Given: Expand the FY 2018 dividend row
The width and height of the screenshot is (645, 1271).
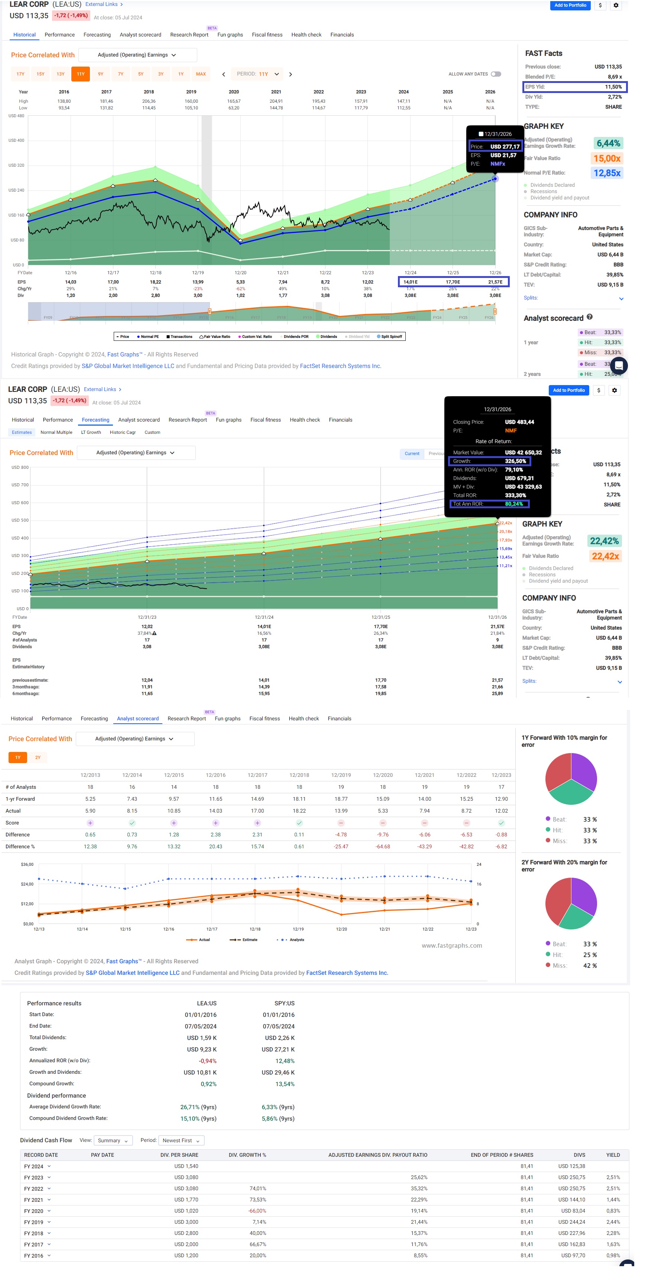Looking at the screenshot, I should click(49, 1233).
